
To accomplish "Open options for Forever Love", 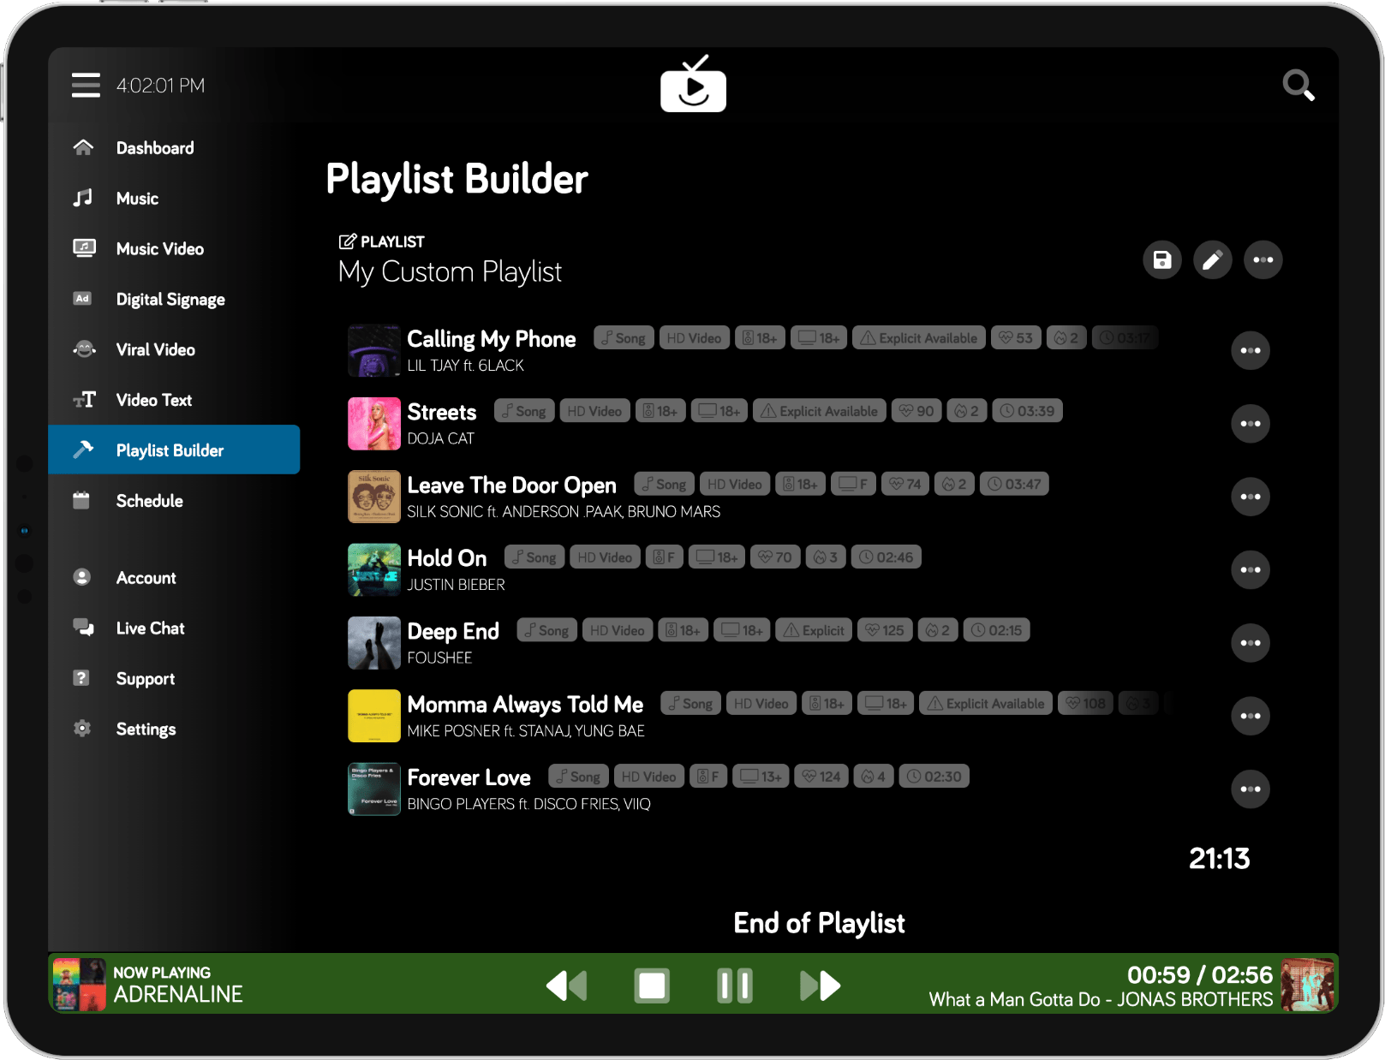I will pyautogui.click(x=1251, y=789).
